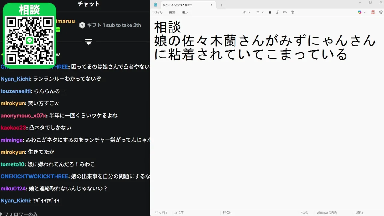Screen dimensions: 384x216
Task: Click the 35 文字 character count
Action: (179, 213)
